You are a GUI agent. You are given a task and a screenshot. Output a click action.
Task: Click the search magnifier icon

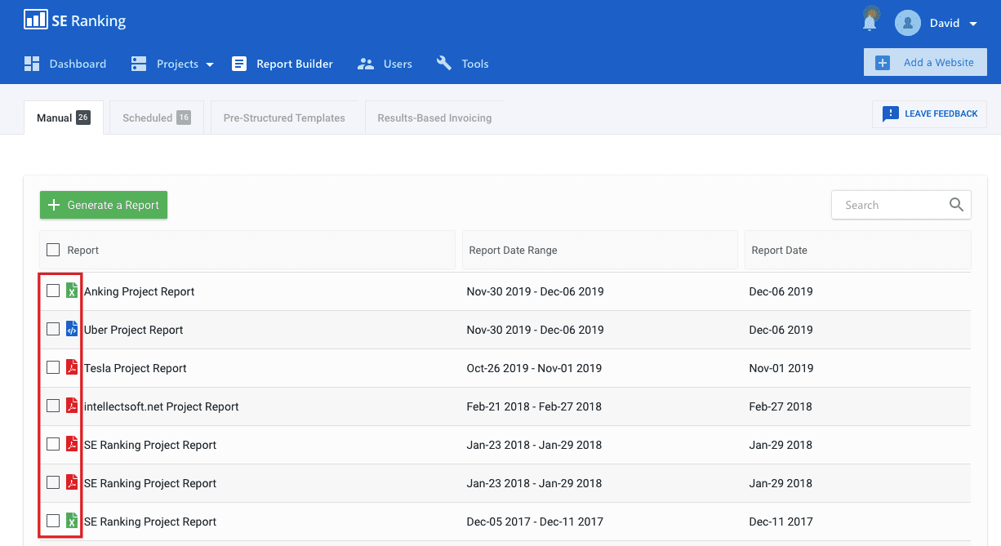(957, 205)
